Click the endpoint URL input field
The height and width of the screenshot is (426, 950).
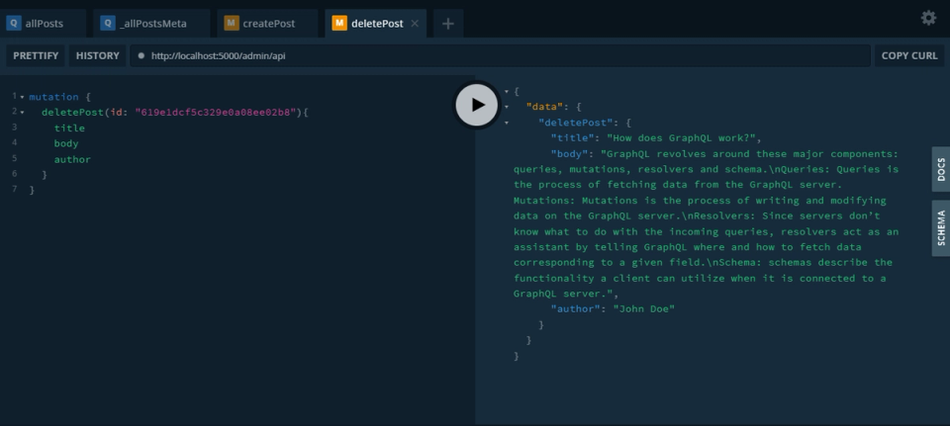[x=501, y=55]
